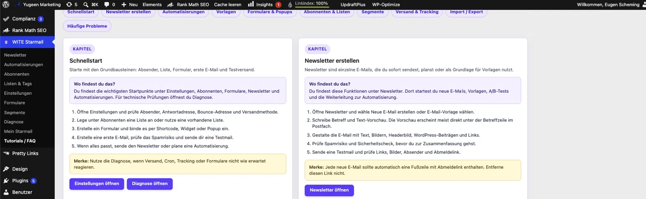Open Formulare submenu item
646x199 pixels.
pos(14,103)
